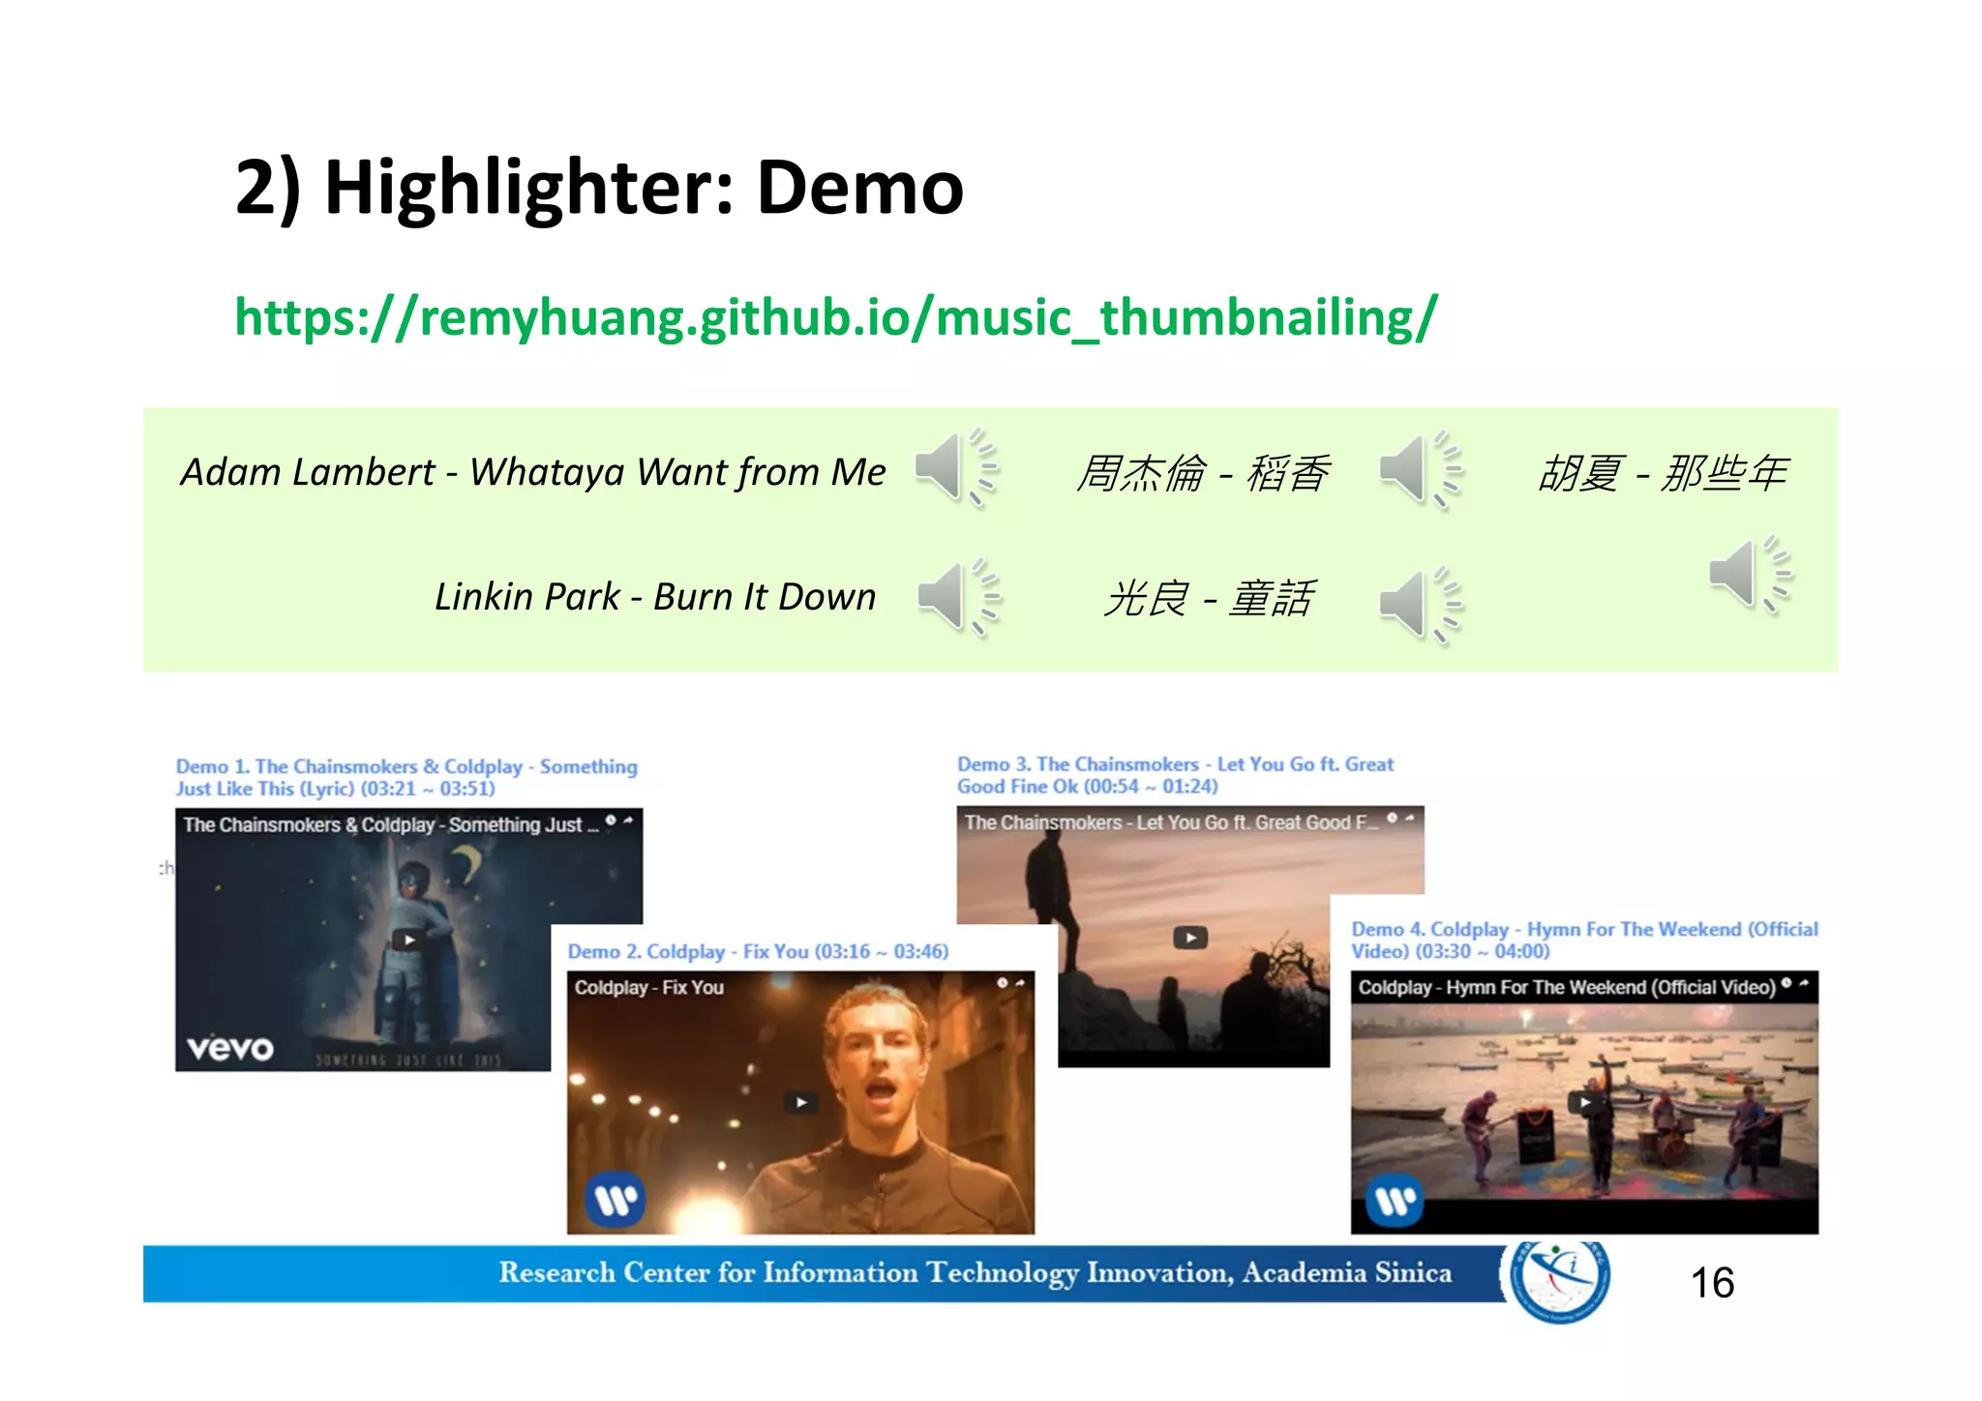Click 'Adam Lambert - Whataya Want from Me' text
1982x1401 pixels.
click(533, 472)
